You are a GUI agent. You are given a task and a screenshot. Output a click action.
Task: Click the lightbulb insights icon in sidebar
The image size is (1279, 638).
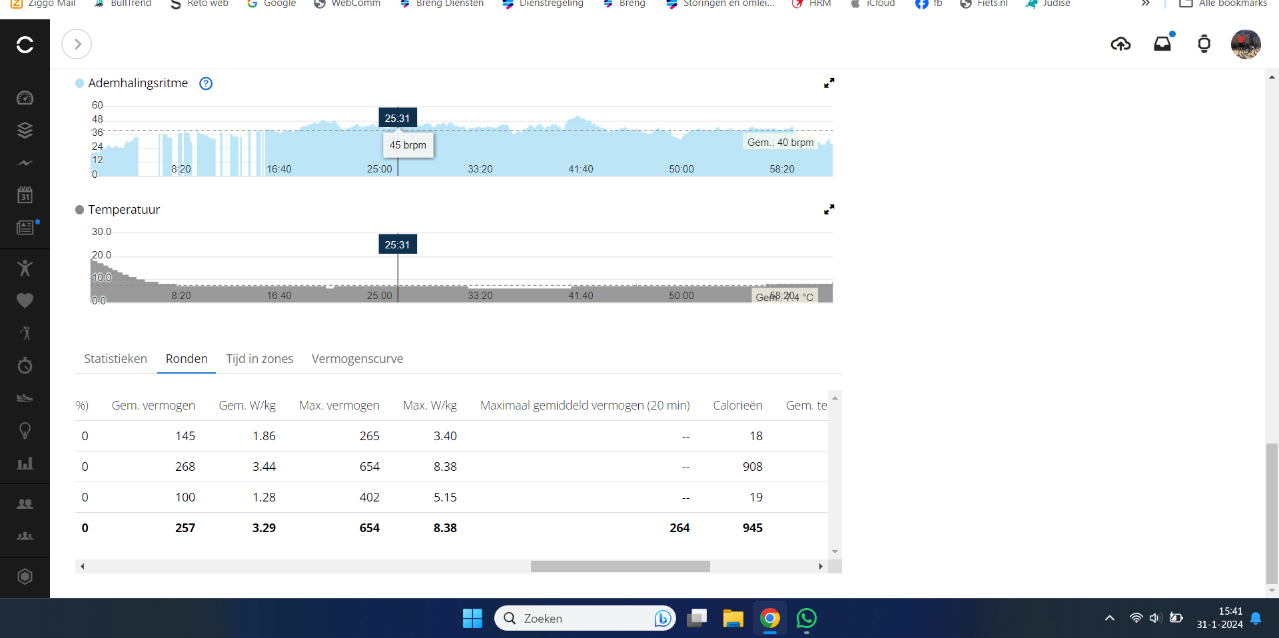click(x=25, y=431)
